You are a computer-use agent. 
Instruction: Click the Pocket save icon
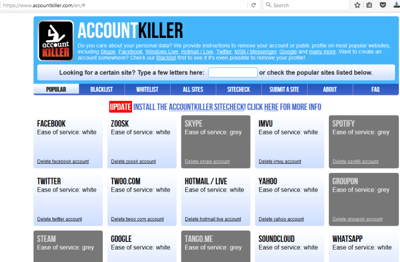coord(383,5)
